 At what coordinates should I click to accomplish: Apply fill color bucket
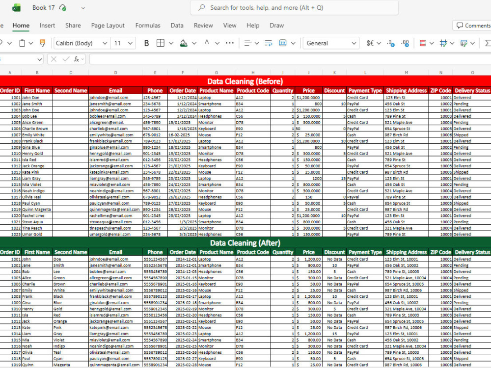(x=184, y=43)
